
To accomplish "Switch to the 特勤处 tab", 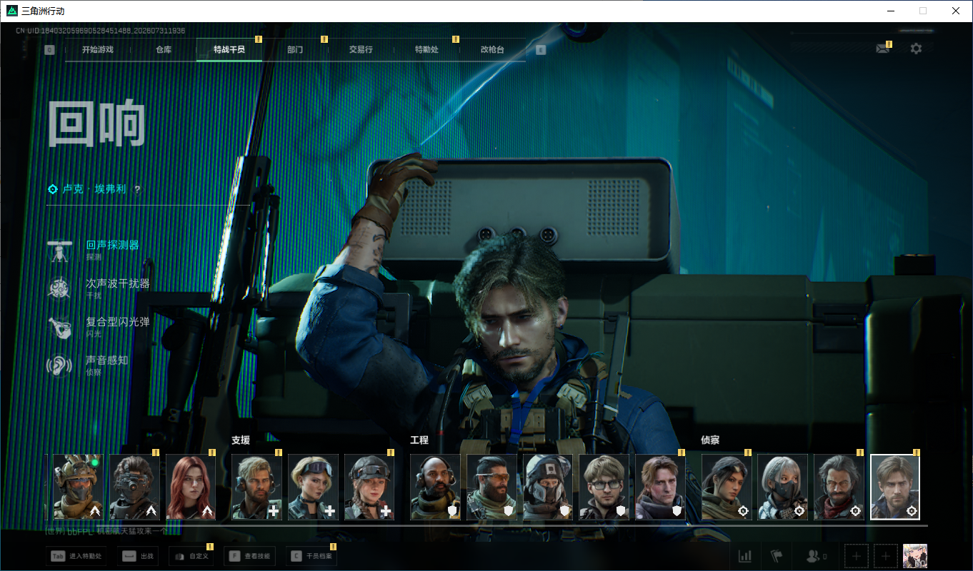I will pyautogui.click(x=426, y=50).
